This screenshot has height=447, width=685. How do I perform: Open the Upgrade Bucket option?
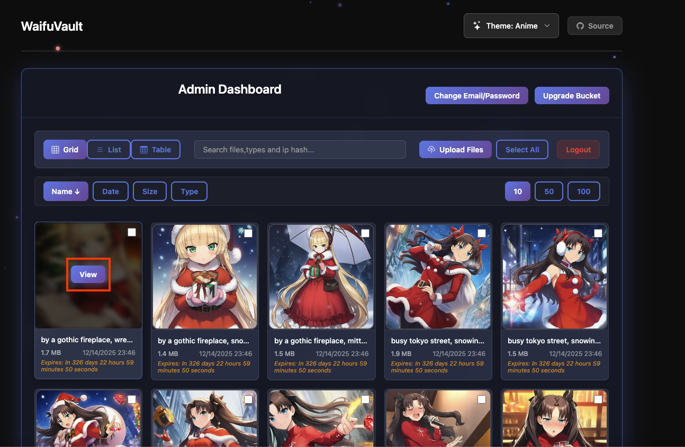[572, 96]
